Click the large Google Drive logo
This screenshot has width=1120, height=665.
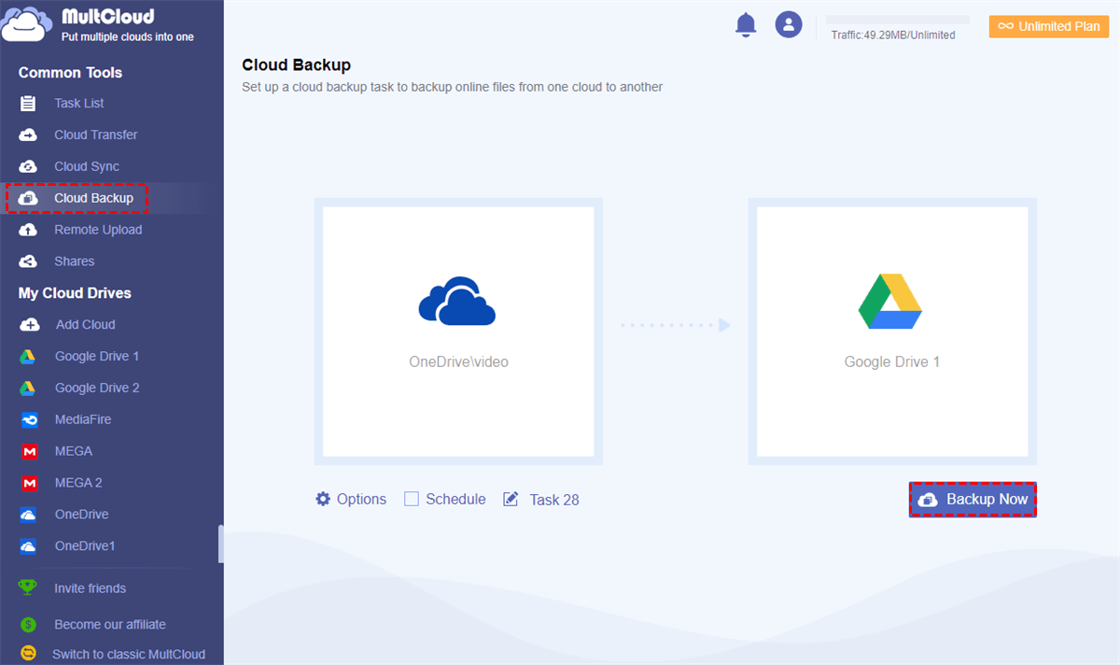tap(890, 302)
